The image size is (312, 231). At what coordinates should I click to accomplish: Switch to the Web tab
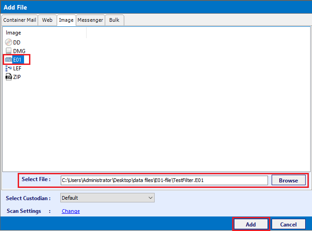(47, 20)
